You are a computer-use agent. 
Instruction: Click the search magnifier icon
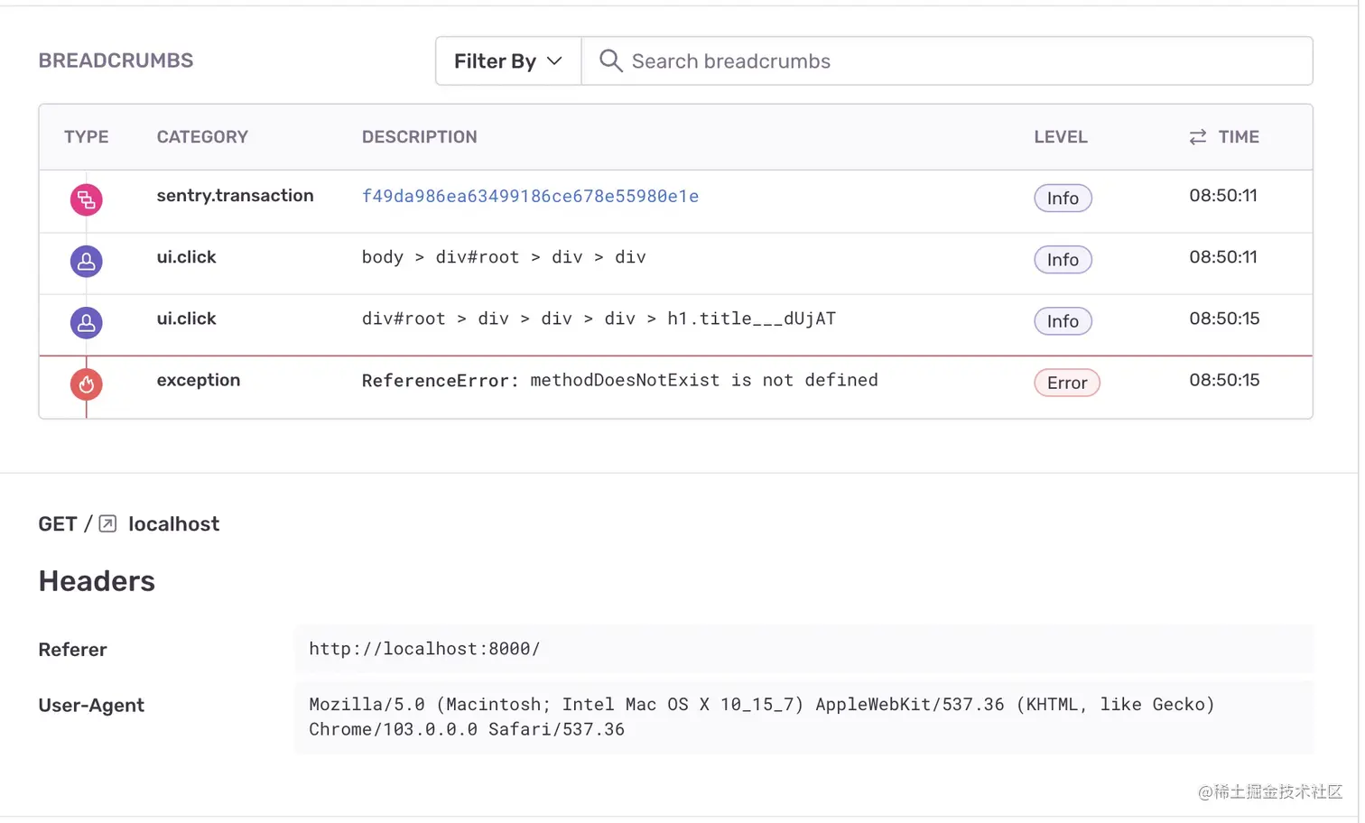pyautogui.click(x=610, y=60)
